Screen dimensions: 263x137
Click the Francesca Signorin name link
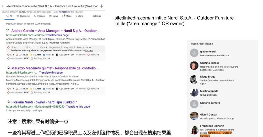pos(212,126)
